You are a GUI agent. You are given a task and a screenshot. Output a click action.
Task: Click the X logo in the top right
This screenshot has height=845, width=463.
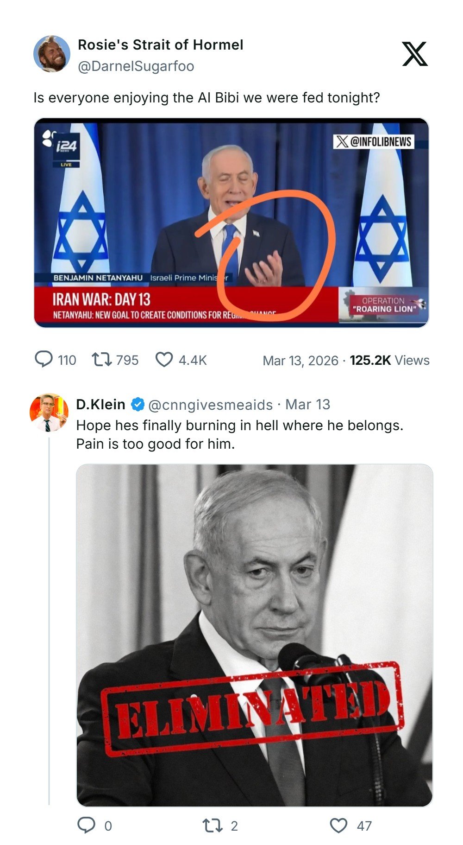point(414,54)
